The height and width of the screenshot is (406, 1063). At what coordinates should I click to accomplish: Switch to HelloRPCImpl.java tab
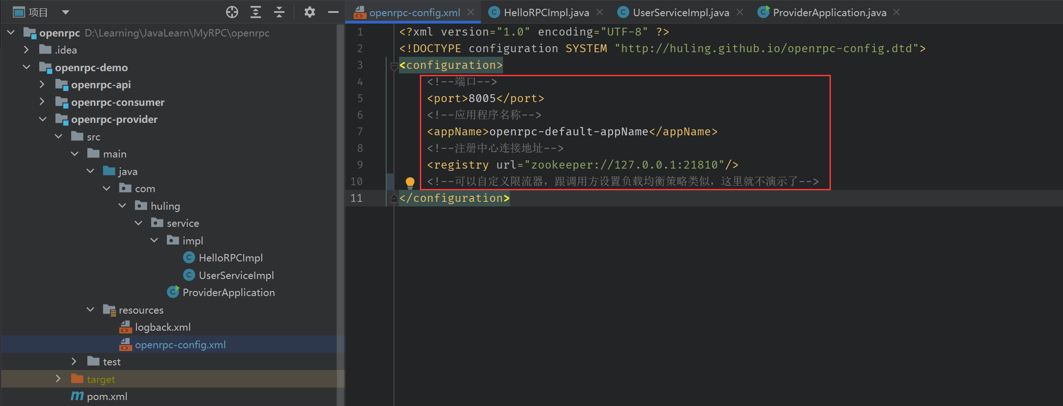pos(546,12)
